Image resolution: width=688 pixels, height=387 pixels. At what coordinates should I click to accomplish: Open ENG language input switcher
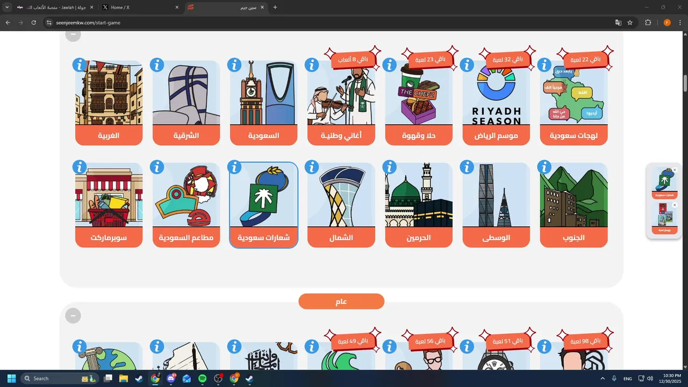coord(627,378)
